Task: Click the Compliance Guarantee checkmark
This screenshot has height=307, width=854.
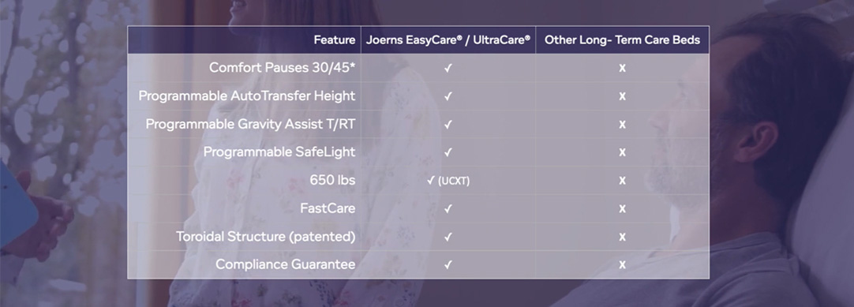Action: pyautogui.click(x=448, y=265)
